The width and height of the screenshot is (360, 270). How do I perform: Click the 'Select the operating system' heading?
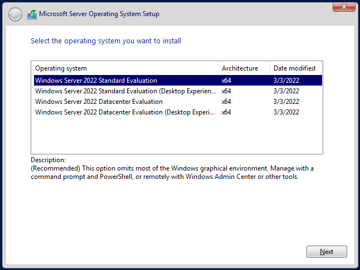[106, 41]
